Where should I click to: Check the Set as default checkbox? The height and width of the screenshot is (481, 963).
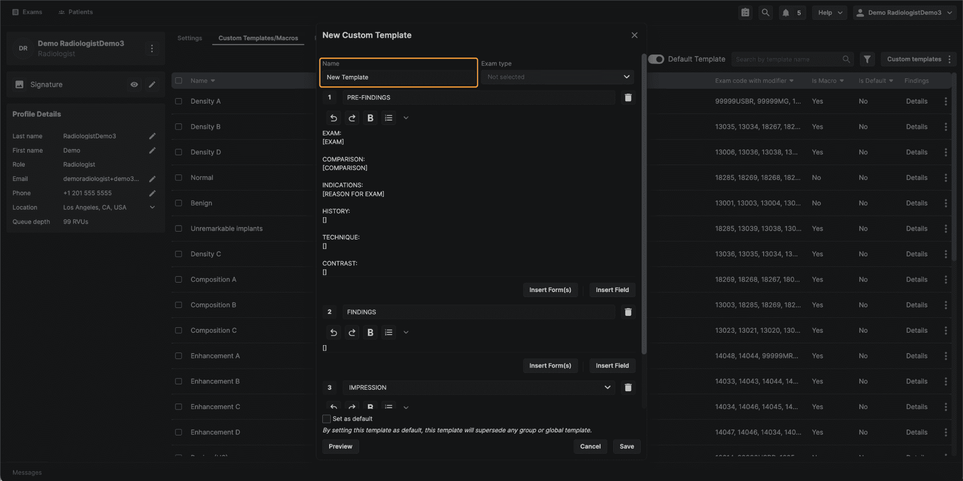pos(326,419)
